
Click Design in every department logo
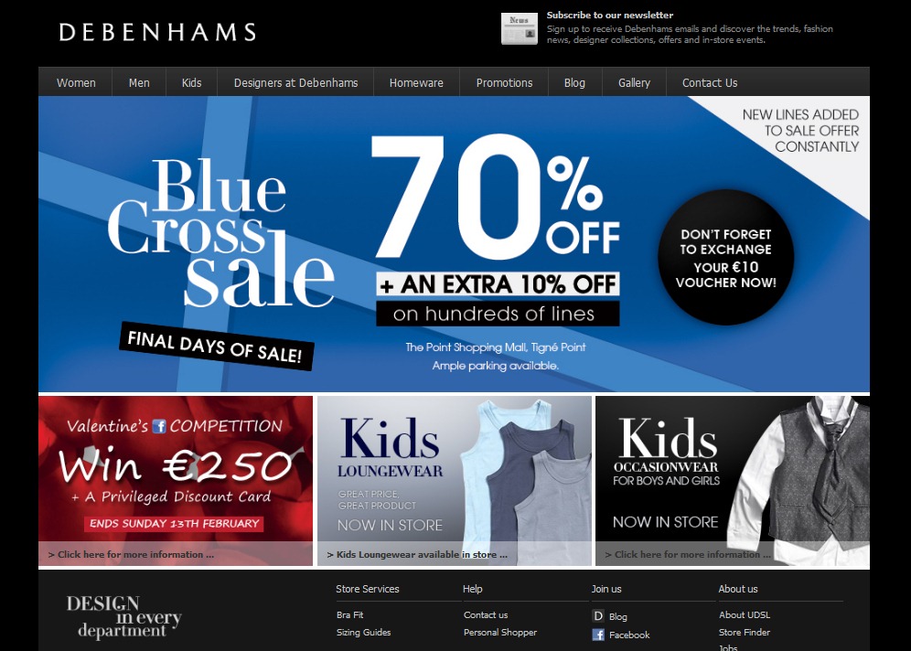coord(123,617)
